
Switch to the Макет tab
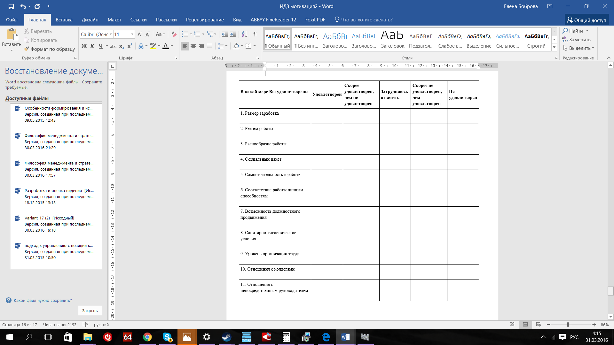(x=114, y=20)
